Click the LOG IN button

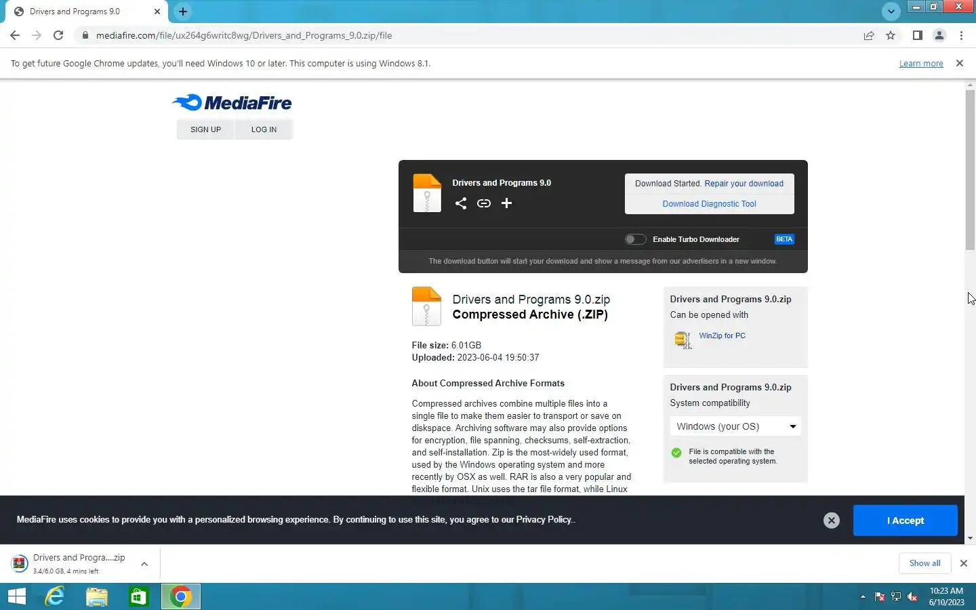tap(264, 129)
